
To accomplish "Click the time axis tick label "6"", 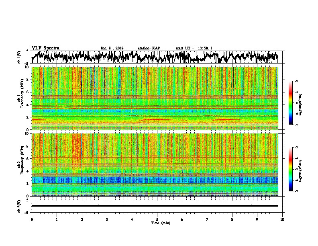I will [x=182, y=219].
